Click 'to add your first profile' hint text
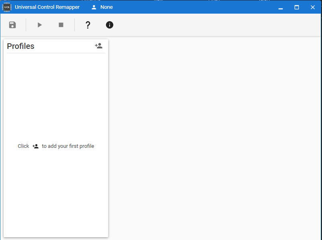This screenshot has width=322, height=240. click(68, 146)
